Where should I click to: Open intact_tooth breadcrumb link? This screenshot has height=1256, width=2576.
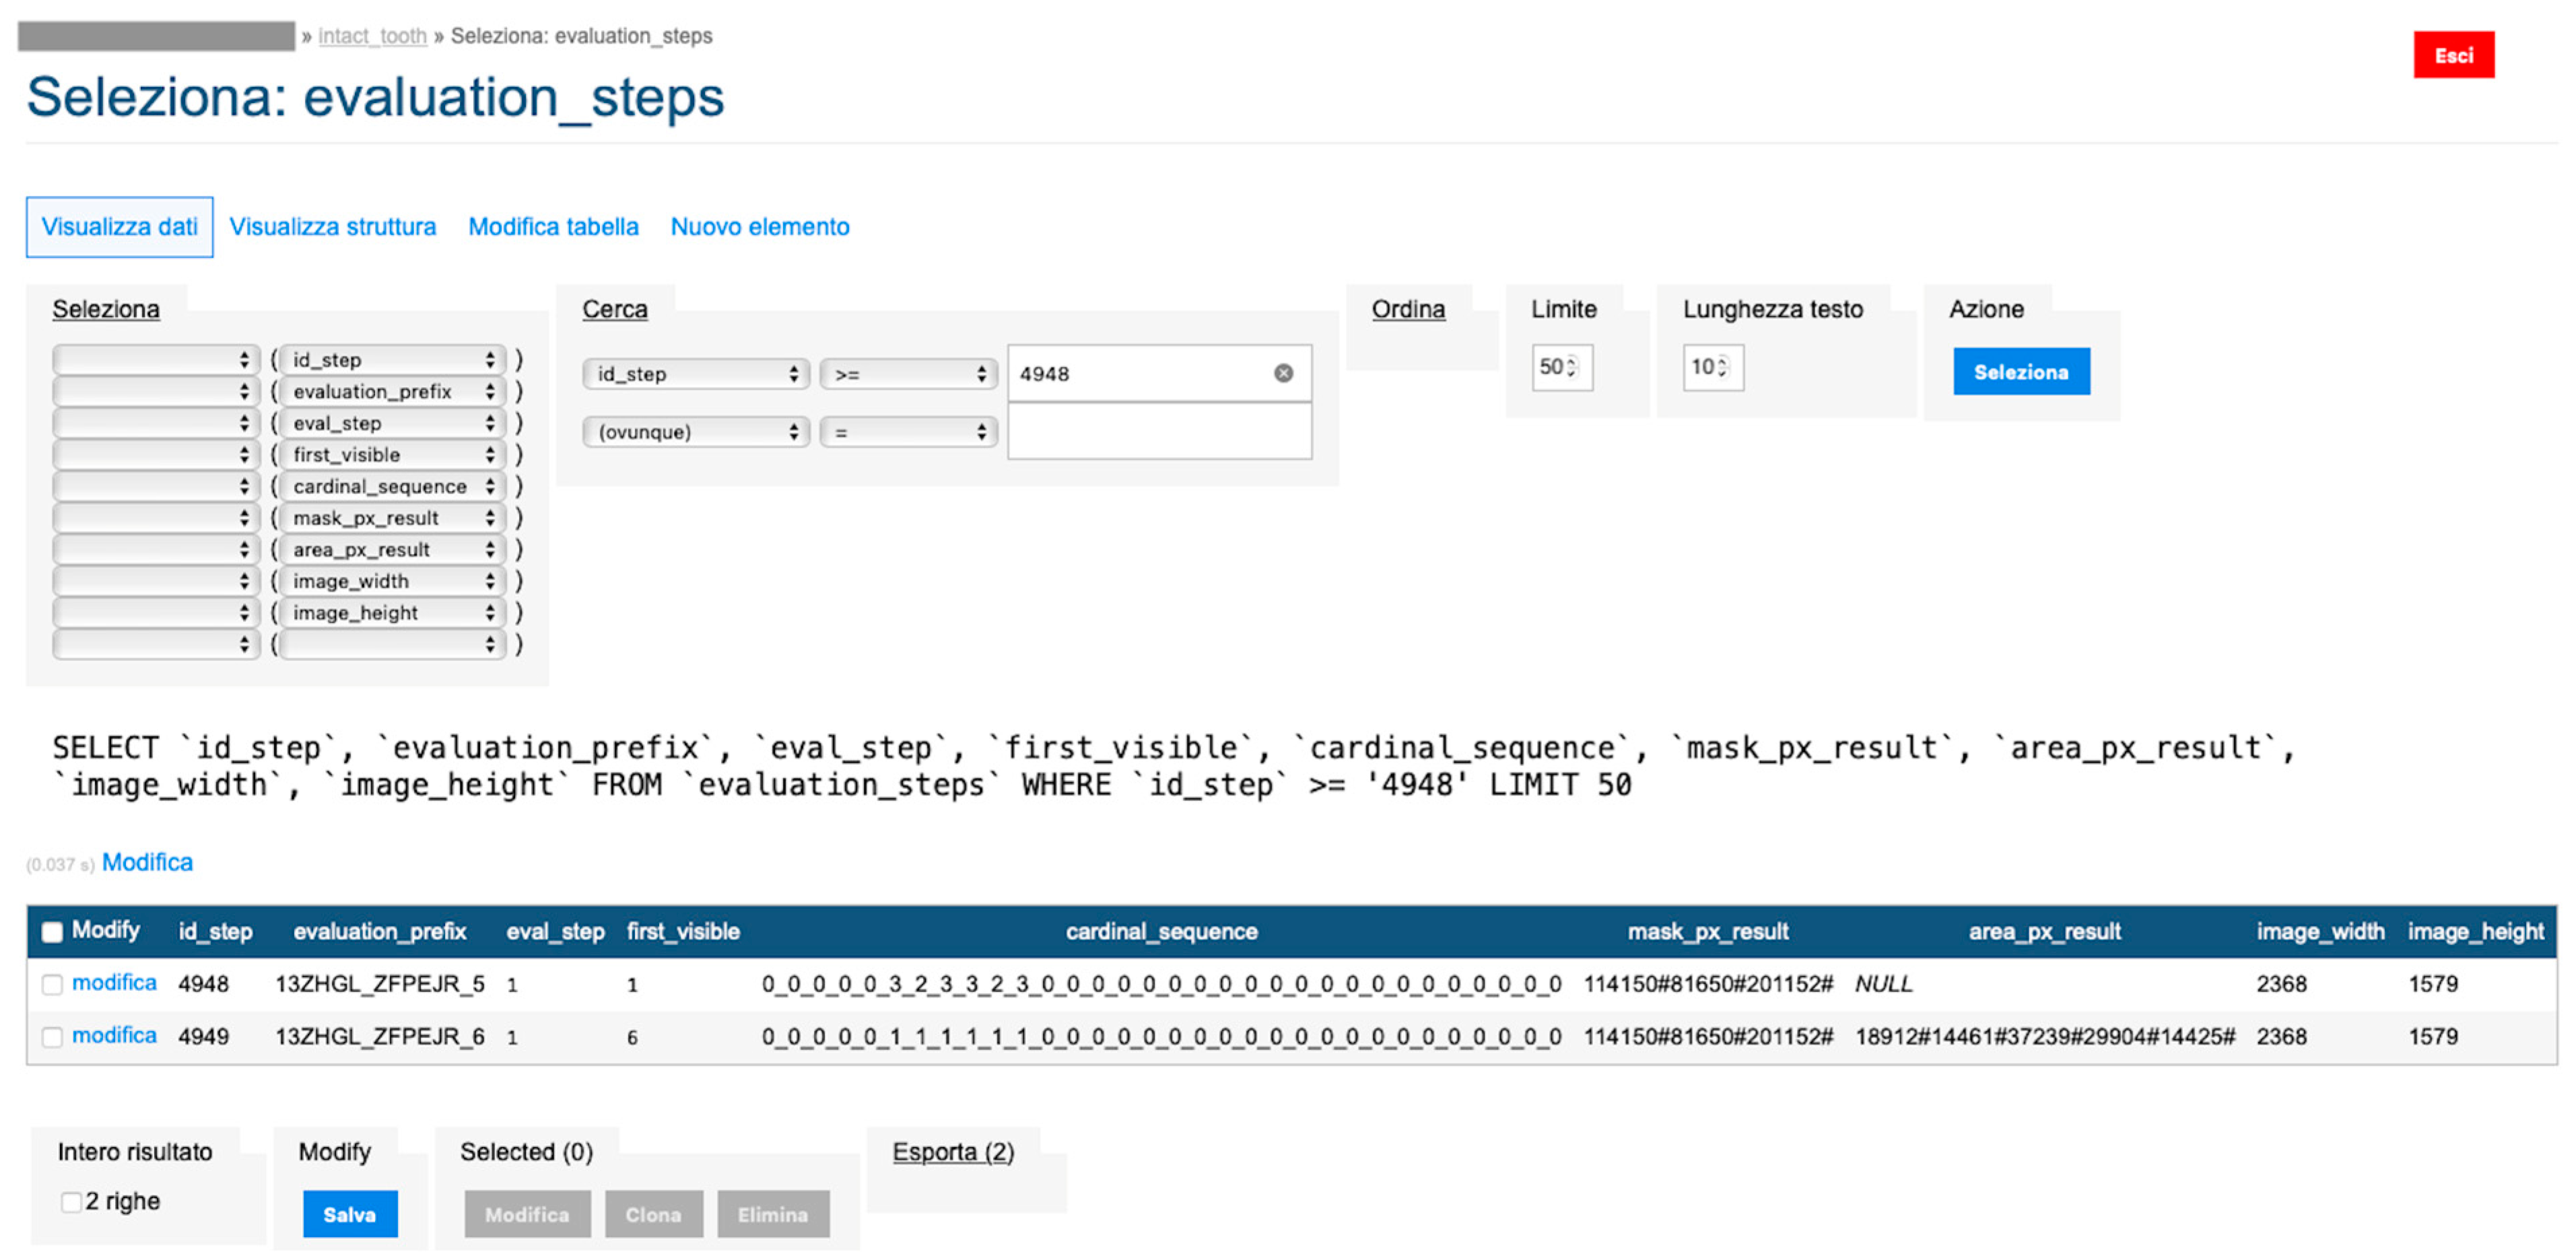(x=372, y=36)
